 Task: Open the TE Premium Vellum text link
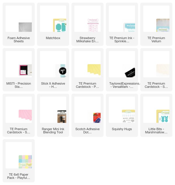pos(156,40)
